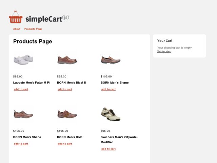The width and height of the screenshot is (217, 163).
Task: Click the Products Page main heading
Action: coord(33,41)
